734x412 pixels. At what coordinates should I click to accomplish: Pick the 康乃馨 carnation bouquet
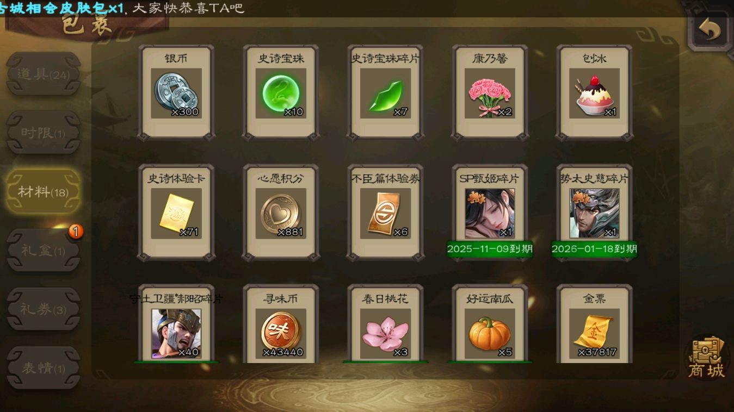[490, 93]
